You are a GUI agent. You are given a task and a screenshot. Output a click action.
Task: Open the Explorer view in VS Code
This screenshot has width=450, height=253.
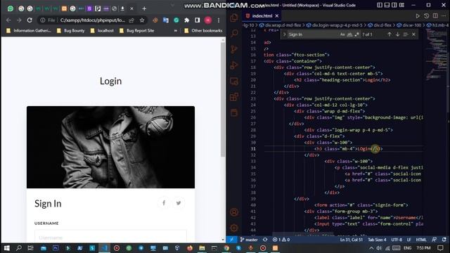(234, 18)
